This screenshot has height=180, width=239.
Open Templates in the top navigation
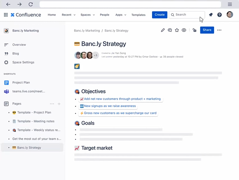pos(138,15)
